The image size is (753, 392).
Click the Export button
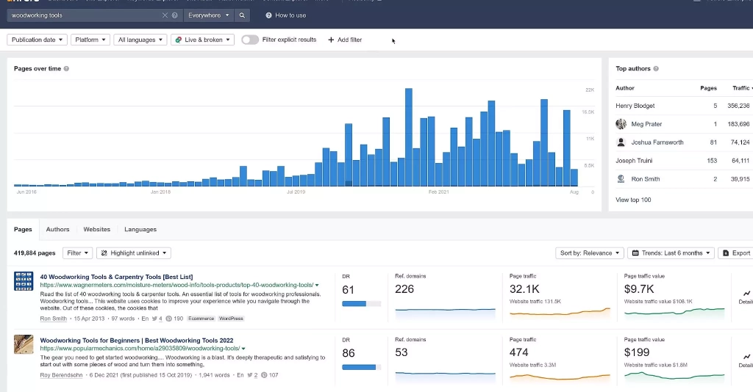click(737, 253)
